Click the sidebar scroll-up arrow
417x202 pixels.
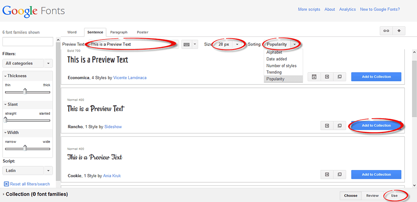tap(58, 40)
